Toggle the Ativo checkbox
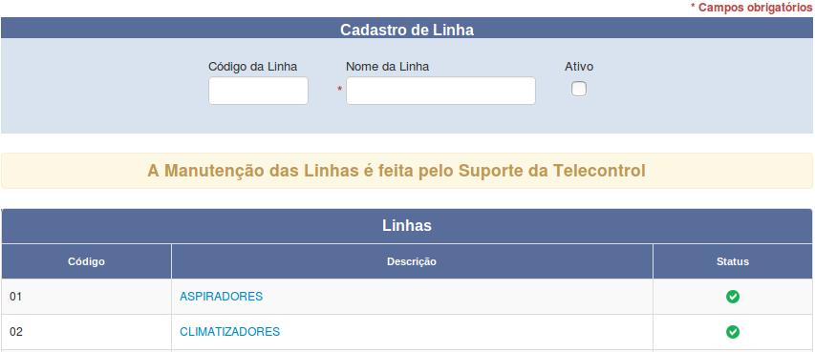 578,90
